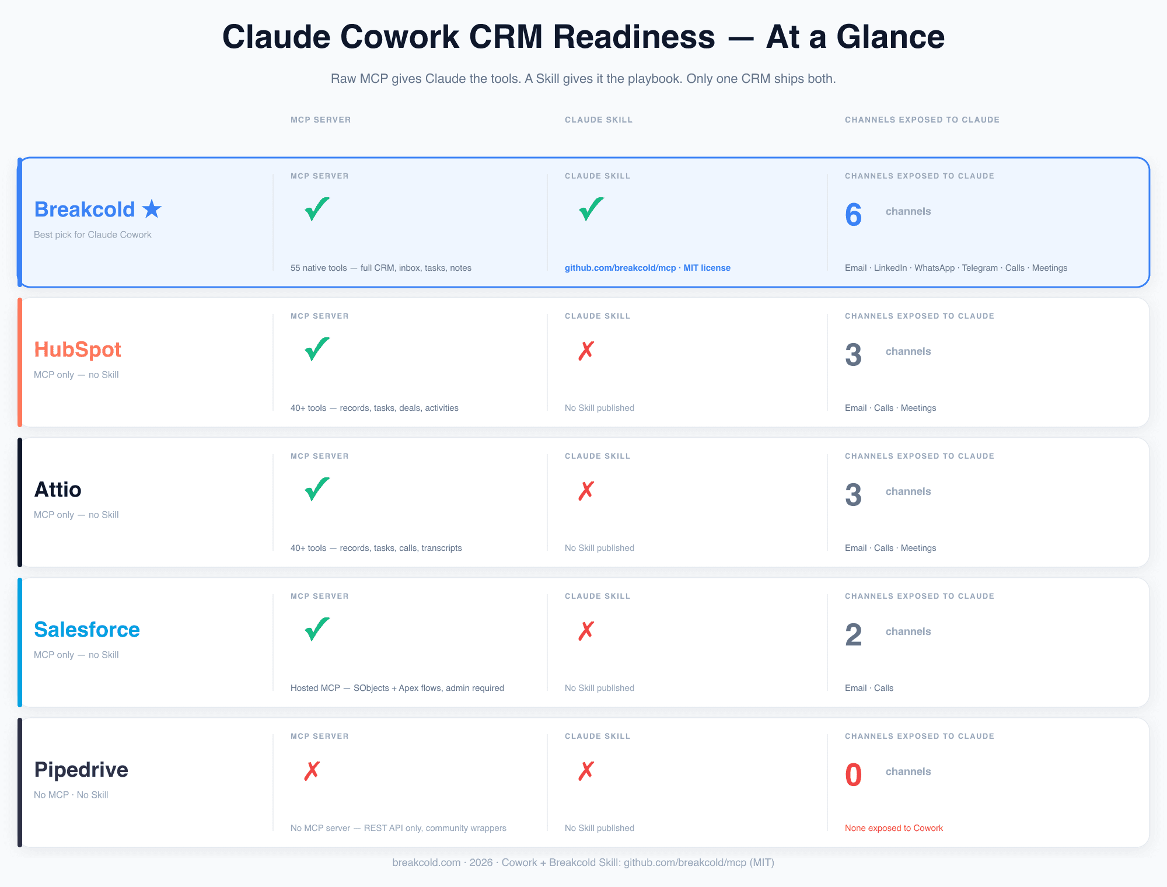The width and height of the screenshot is (1167, 887).
Task: Click HubSpot's '40+ tools — records, tasks, deals' text
Action: (x=375, y=408)
